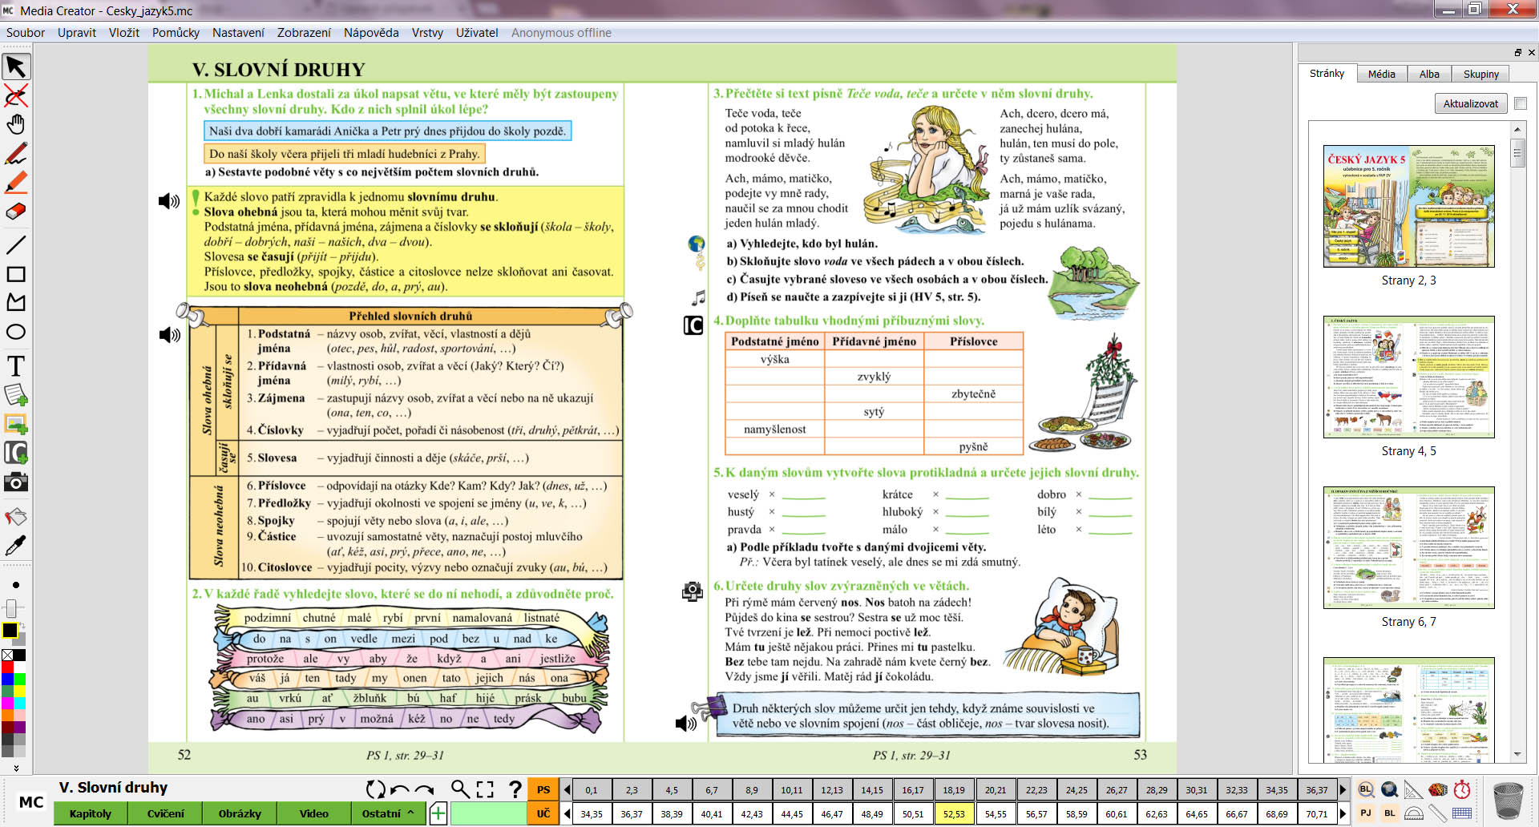Select the ellipse shape tool

pyautogui.click(x=16, y=332)
